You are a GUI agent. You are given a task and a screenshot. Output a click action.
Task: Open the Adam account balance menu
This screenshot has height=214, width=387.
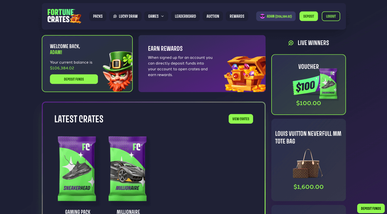(276, 16)
